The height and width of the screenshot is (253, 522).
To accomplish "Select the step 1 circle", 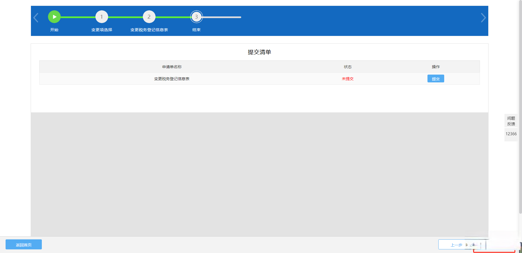I will tap(102, 17).
